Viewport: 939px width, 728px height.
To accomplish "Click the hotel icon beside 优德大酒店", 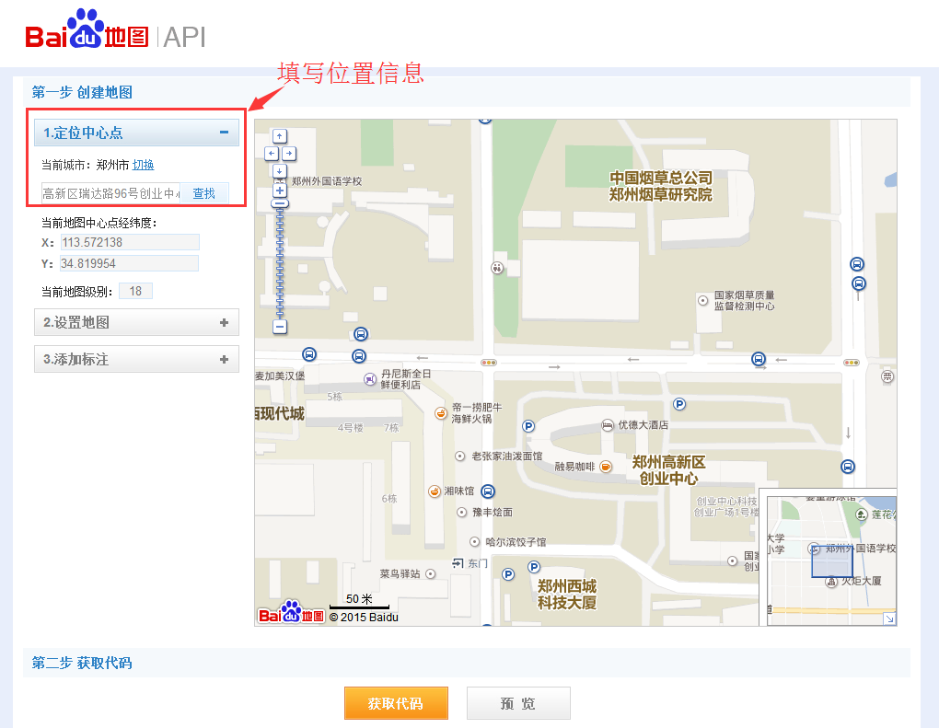I will tap(608, 425).
